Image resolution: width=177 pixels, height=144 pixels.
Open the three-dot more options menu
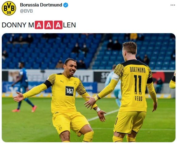173,5
